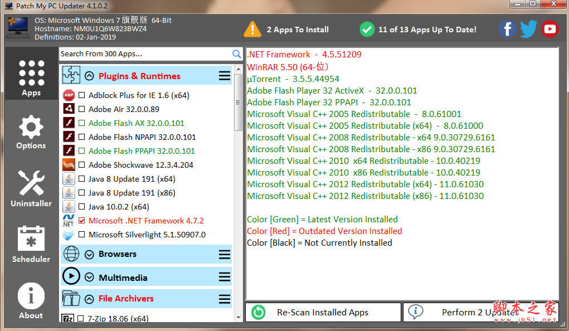The image size is (569, 331).
Task: Click Perform 2 Updates button
Action: (481, 312)
